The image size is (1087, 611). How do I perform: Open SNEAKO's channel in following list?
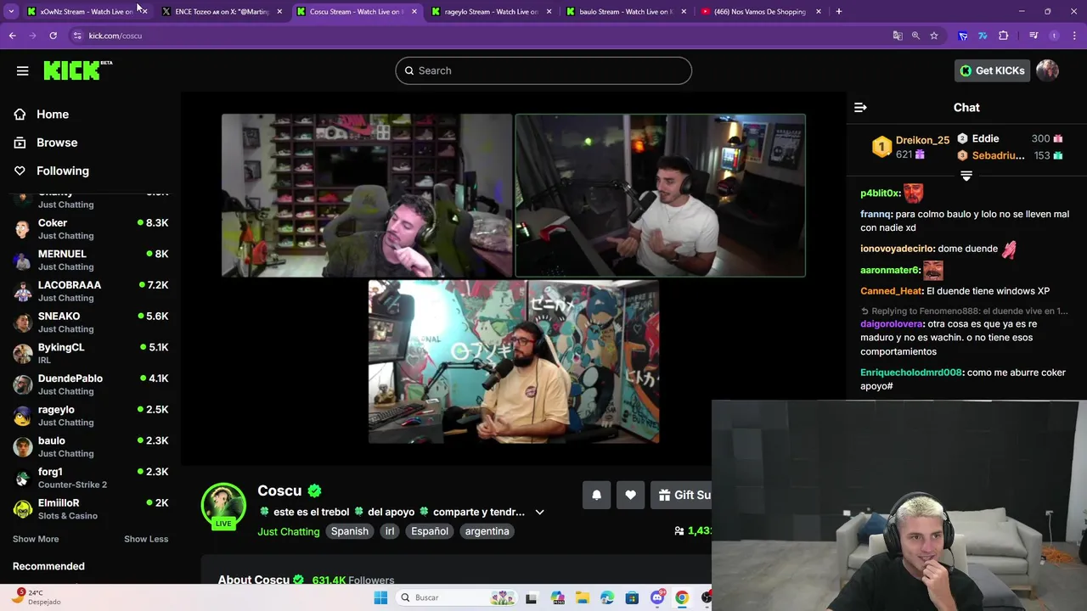pyautogui.click(x=90, y=322)
